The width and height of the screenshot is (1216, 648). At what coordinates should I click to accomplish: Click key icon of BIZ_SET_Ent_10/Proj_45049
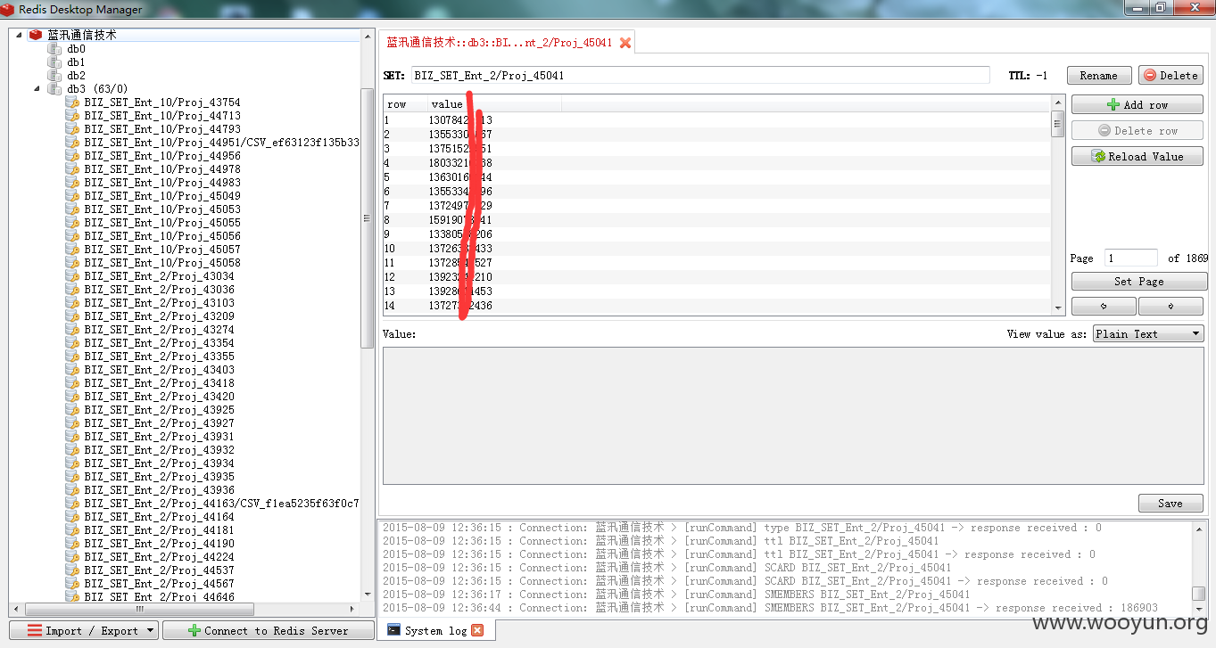(72, 196)
